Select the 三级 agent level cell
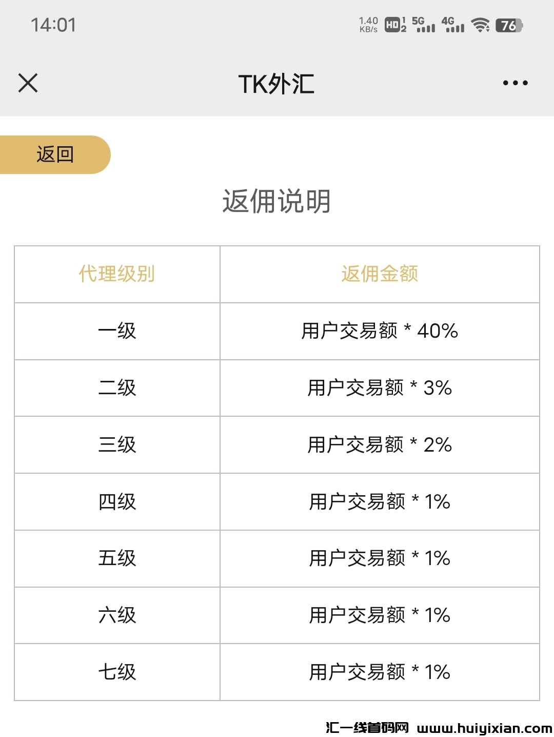 pos(117,444)
